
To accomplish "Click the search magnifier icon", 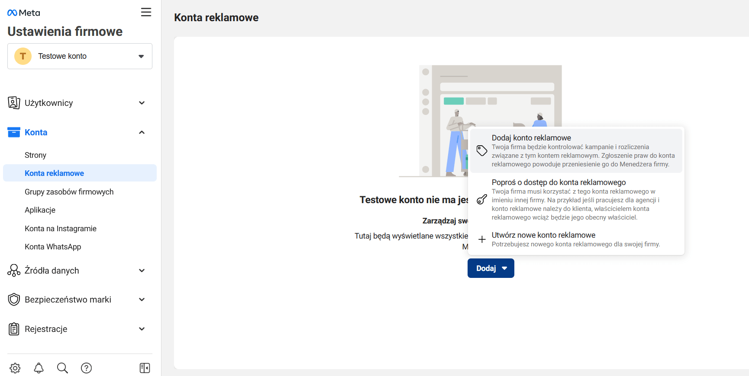I will point(62,368).
